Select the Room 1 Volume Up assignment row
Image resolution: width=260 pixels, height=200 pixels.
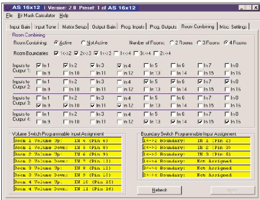[x=68, y=141]
